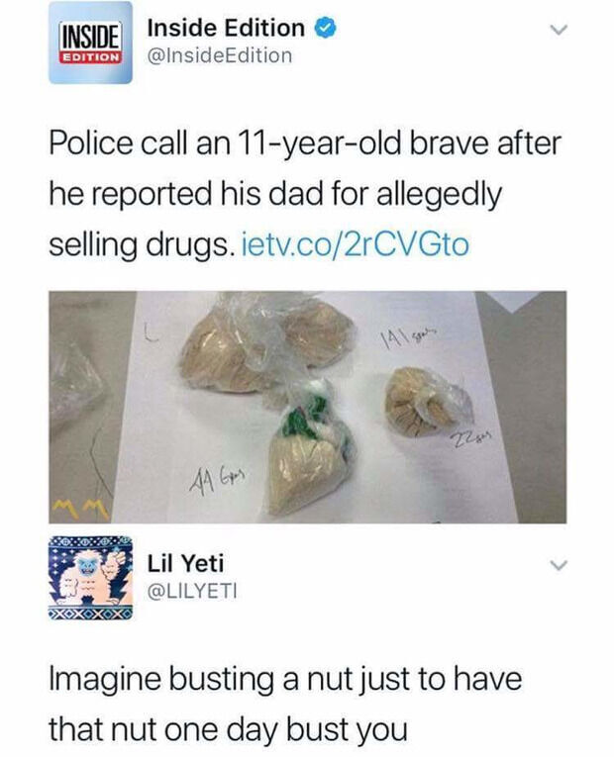The width and height of the screenshot is (614, 757).
Task: Click the blue verified badge
Action: [x=326, y=28]
